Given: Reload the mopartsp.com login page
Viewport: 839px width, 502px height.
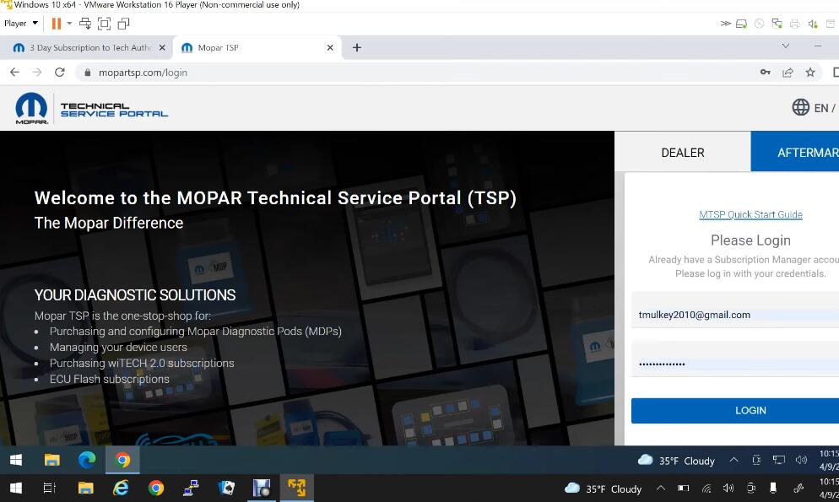Looking at the screenshot, I should [x=60, y=73].
